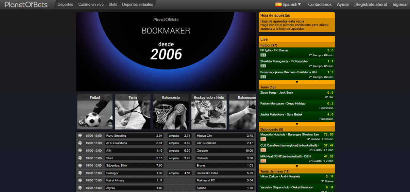Image resolution: width=410 pixels, height=192 pixels.
Task: Click Contactenos link
Action: tap(320, 5)
